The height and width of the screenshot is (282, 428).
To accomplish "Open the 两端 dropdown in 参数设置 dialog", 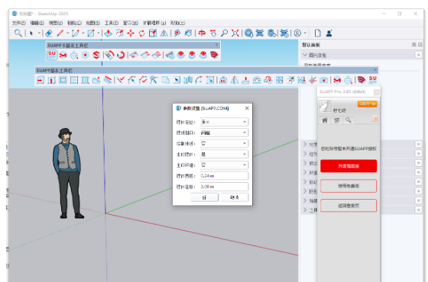I will (224, 133).
